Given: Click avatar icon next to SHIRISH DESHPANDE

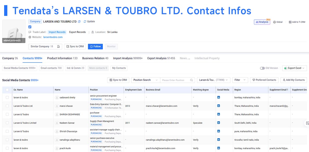Looking at the screenshot, I should (x=57, y=114).
